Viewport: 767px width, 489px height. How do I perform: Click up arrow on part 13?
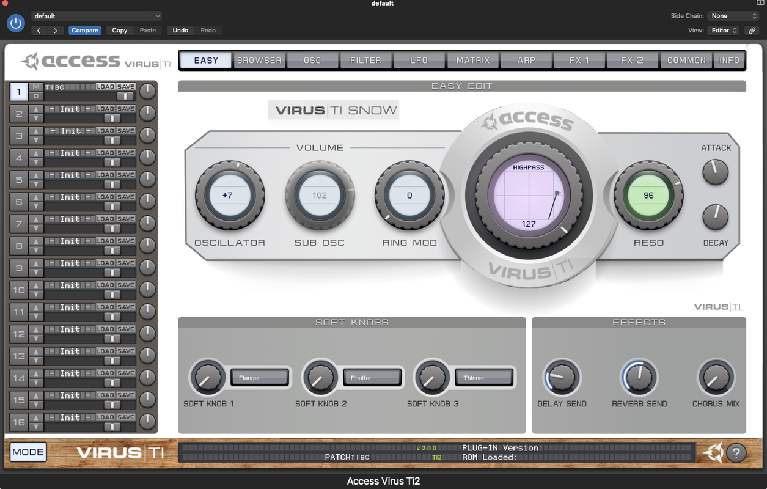click(x=36, y=351)
